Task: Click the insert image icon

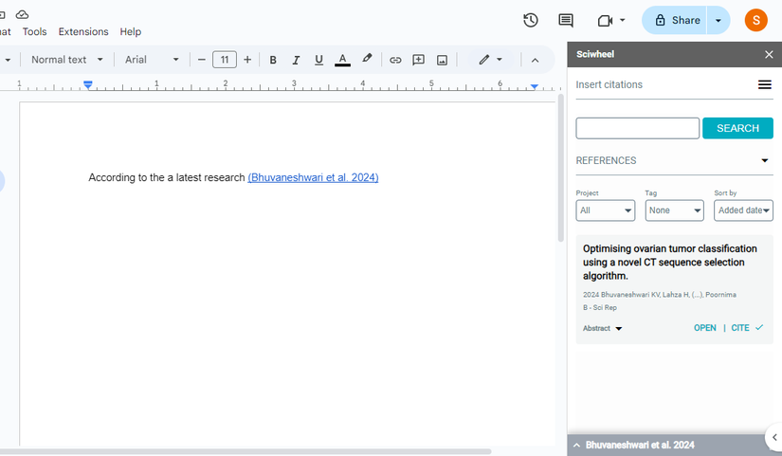Action: (442, 60)
